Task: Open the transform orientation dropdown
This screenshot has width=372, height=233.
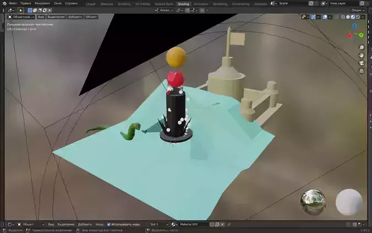Action: point(164,10)
